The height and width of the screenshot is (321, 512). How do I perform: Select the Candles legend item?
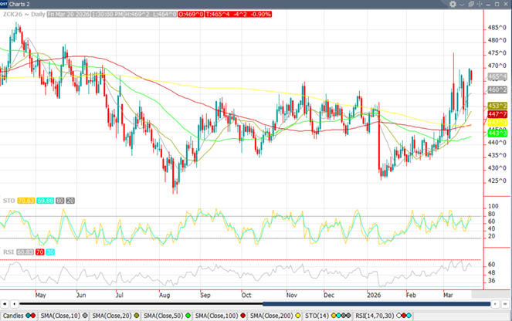click(x=13, y=316)
